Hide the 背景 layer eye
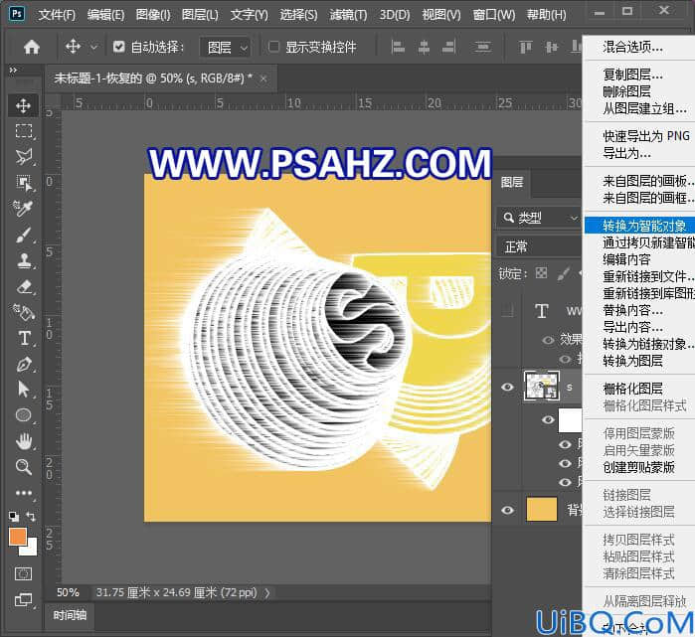The image size is (695, 637). point(507,510)
